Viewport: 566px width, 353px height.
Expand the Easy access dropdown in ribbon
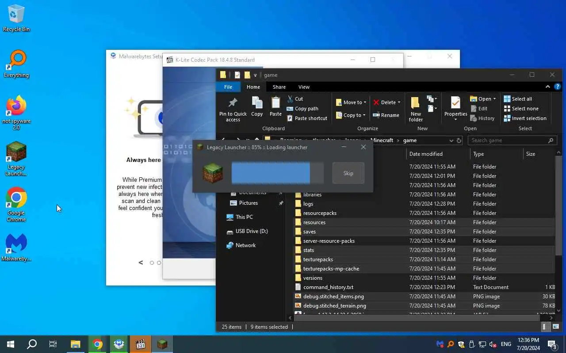click(x=432, y=109)
